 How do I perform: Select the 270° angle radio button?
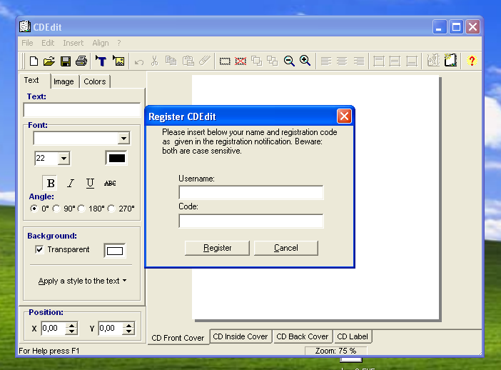coord(111,209)
